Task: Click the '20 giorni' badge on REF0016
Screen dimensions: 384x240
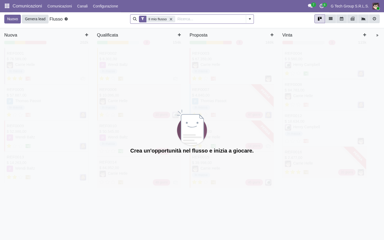Action: click(x=347, y=172)
